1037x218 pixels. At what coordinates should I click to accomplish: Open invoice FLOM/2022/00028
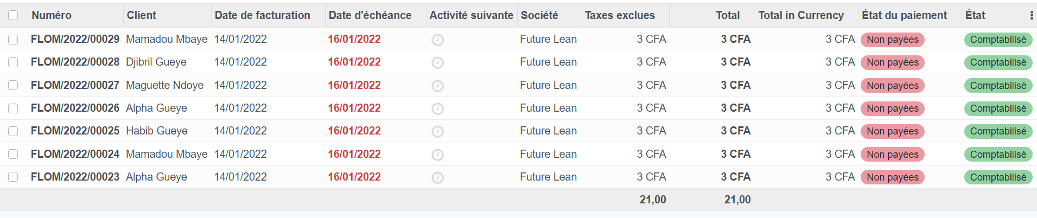75,62
